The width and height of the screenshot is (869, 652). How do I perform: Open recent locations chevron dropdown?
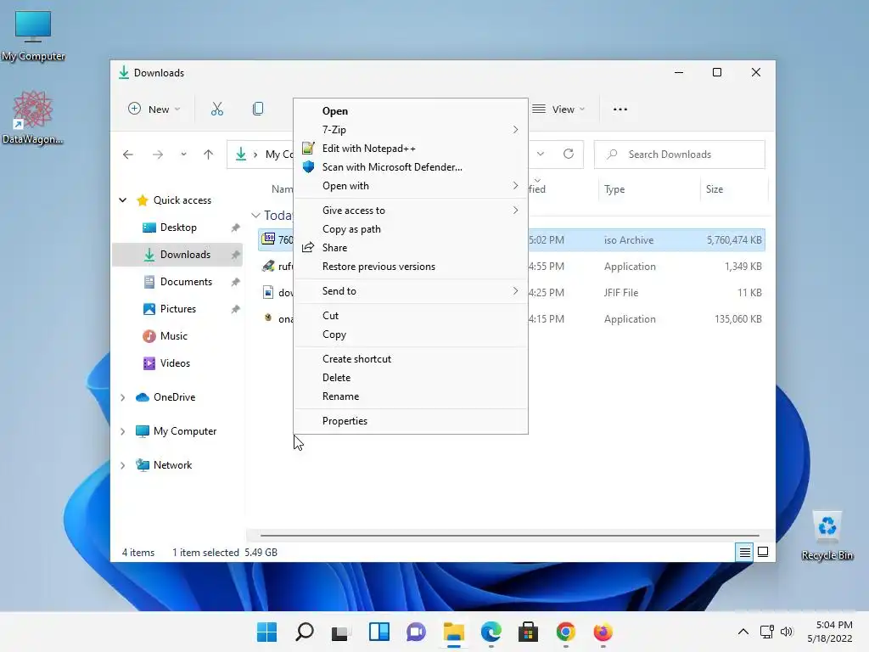pos(183,155)
